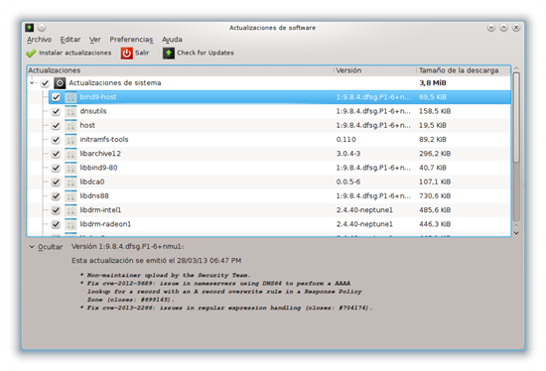Click the Instalar actualizaciones button
The height and width of the screenshot is (371, 546).
click(68, 53)
